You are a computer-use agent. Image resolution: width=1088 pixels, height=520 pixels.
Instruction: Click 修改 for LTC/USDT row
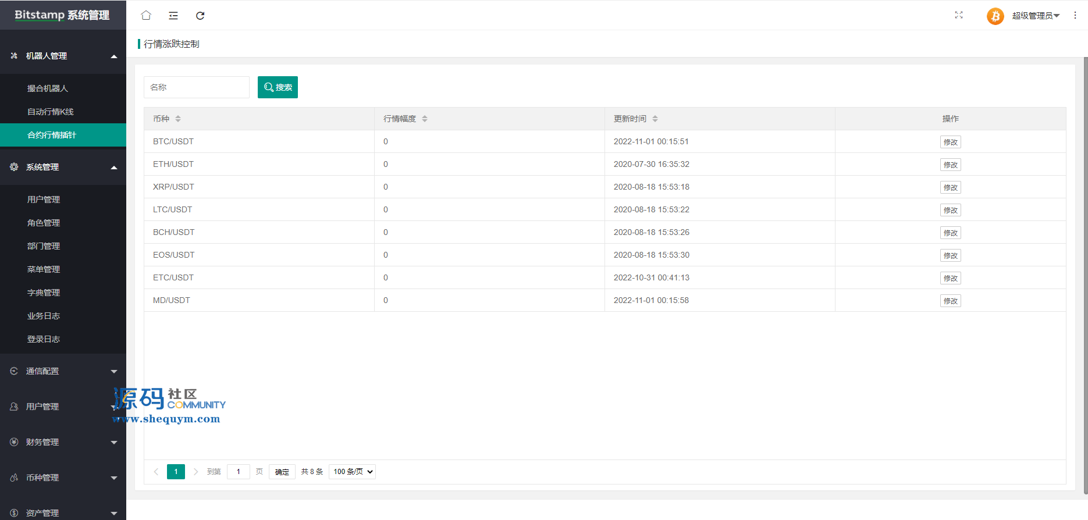pos(950,210)
